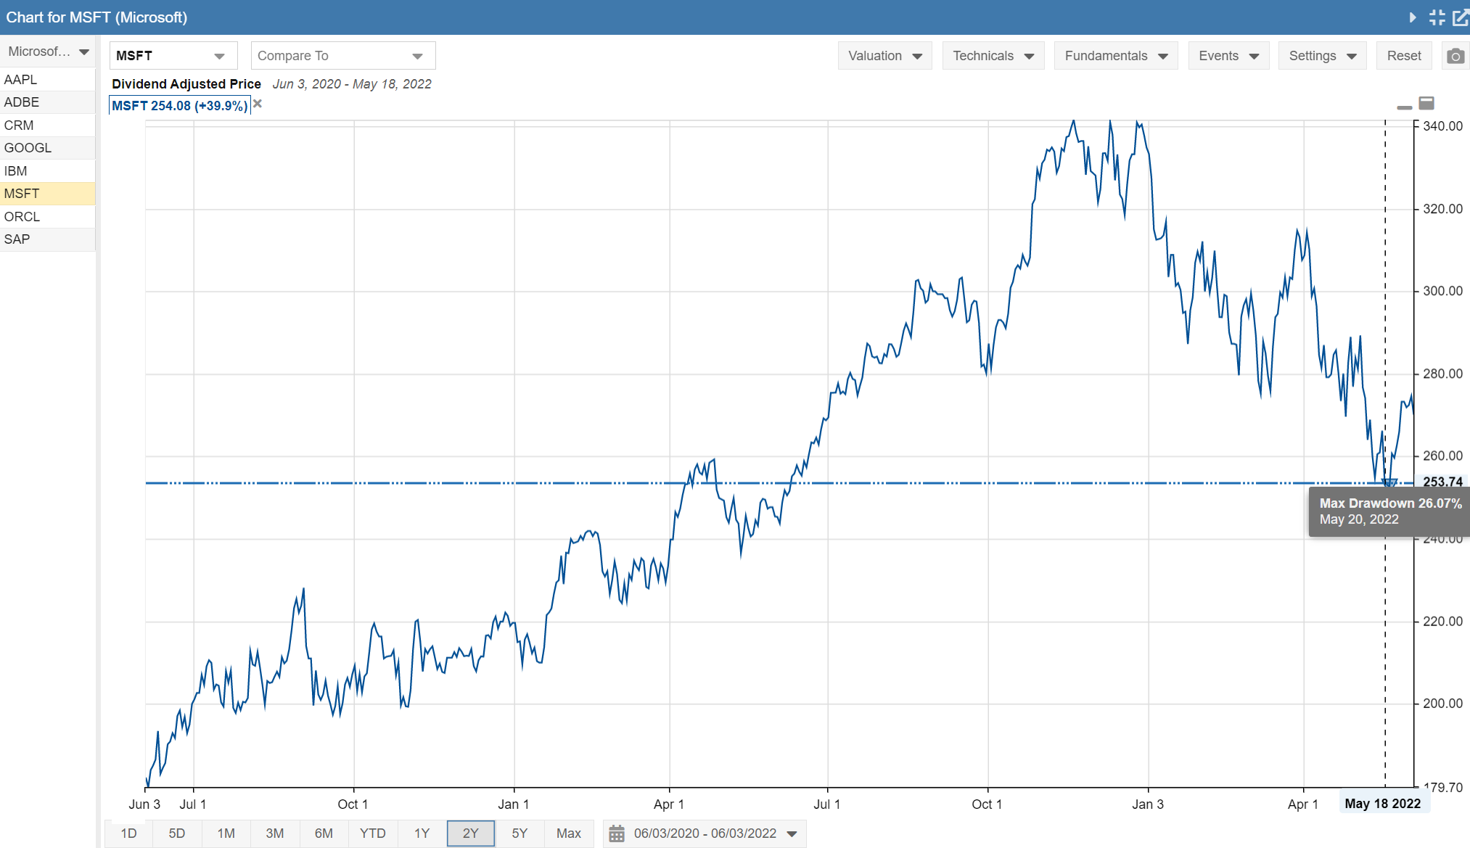Select CRM in the ticker list
1470x848 pixels.
pyautogui.click(x=48, y=125)
